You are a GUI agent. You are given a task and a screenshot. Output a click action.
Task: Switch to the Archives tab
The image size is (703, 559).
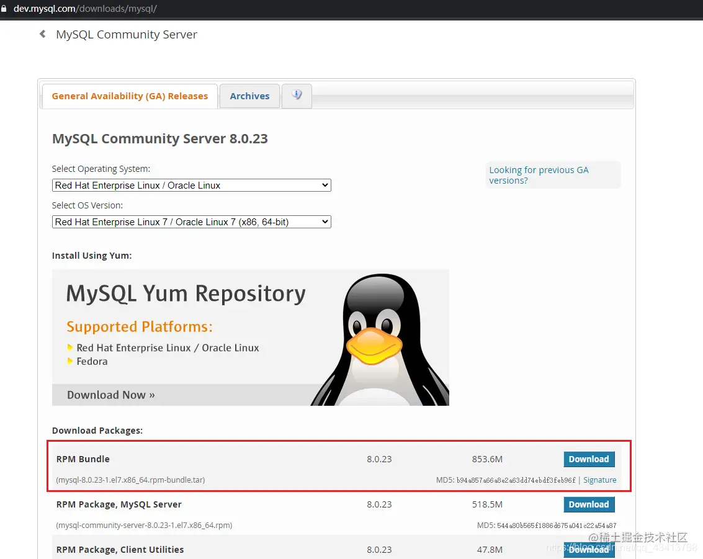coord(249,96)
